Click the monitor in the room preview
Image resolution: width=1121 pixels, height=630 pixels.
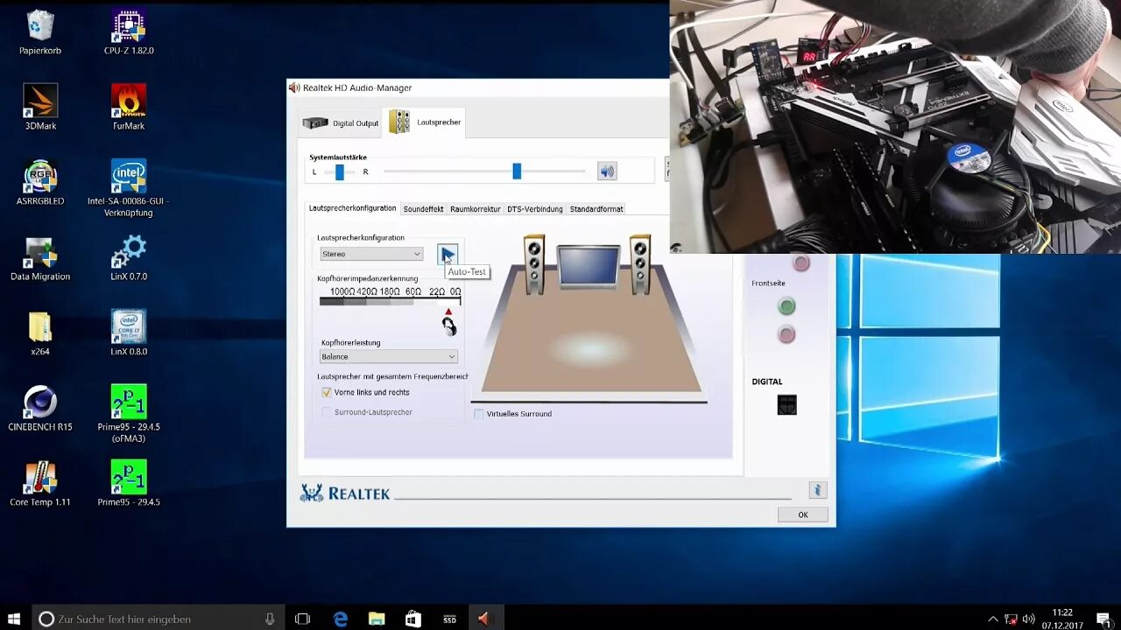tap(589, 267)
